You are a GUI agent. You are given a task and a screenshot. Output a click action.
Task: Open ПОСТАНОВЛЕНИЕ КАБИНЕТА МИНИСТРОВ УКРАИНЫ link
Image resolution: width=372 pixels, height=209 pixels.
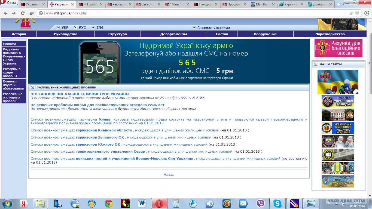coord(80,94)
